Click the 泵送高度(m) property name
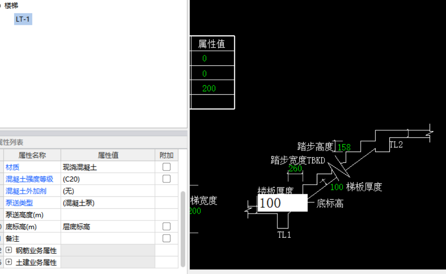The image size is (446, 274). [x=24, y=215]
